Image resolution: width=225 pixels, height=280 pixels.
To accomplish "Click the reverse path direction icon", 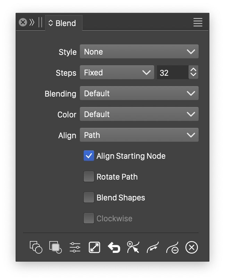I will tap(153, 247).
